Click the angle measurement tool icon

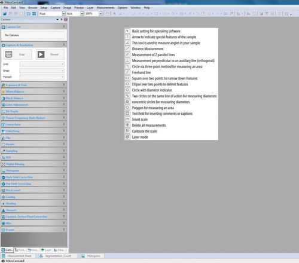[127, 42]
